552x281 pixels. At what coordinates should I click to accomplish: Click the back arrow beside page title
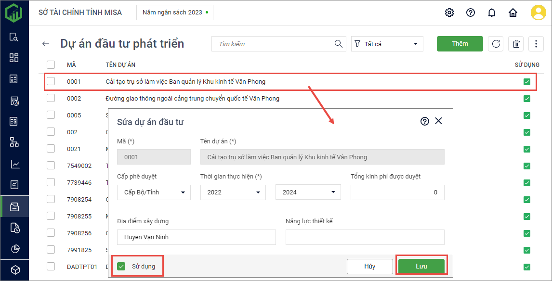(46, 44)
